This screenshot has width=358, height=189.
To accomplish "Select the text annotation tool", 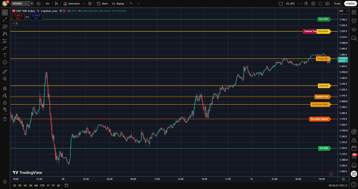I will [x=5, y=55].
